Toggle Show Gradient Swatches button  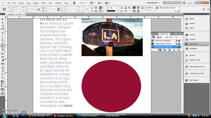[x=169, y=50]
